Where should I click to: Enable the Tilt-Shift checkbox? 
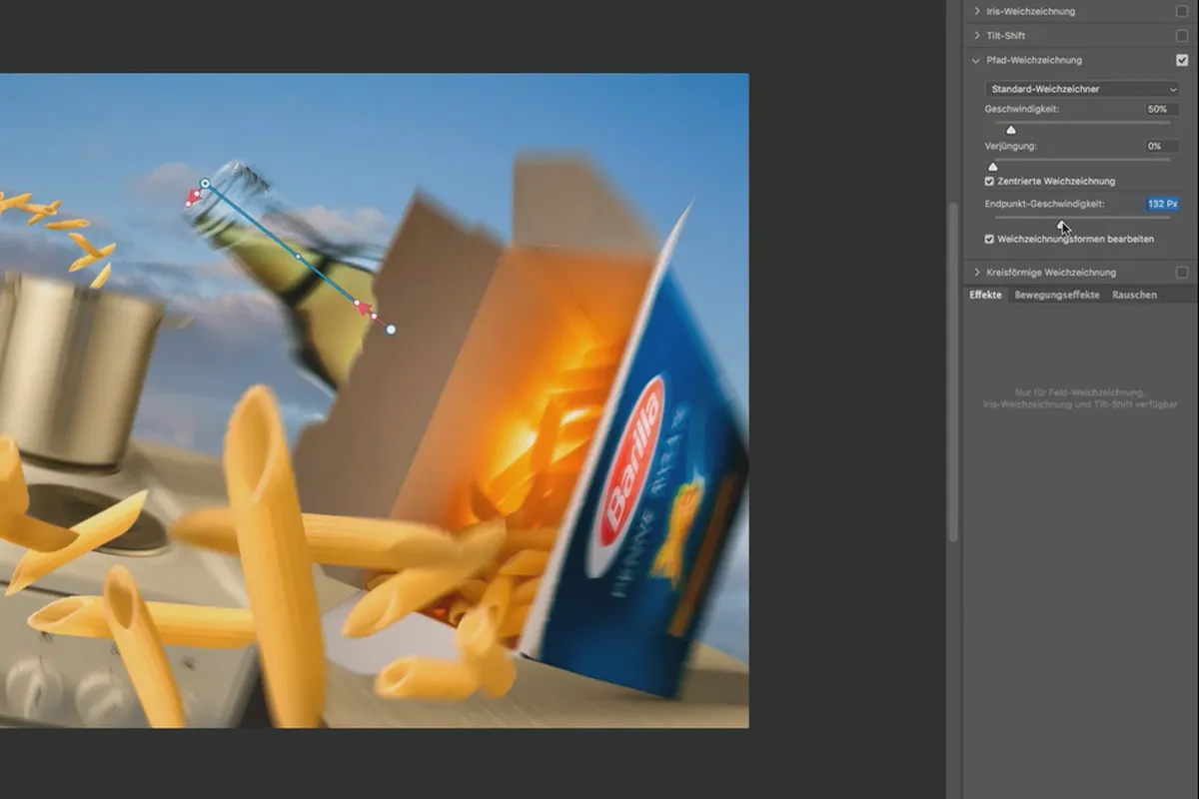coord(1182,36)
